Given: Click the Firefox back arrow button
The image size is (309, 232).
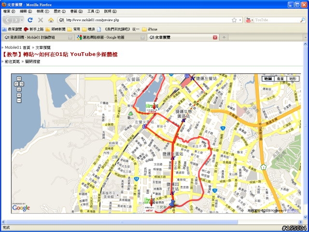Looking at the screenshot, I should 8,20.
